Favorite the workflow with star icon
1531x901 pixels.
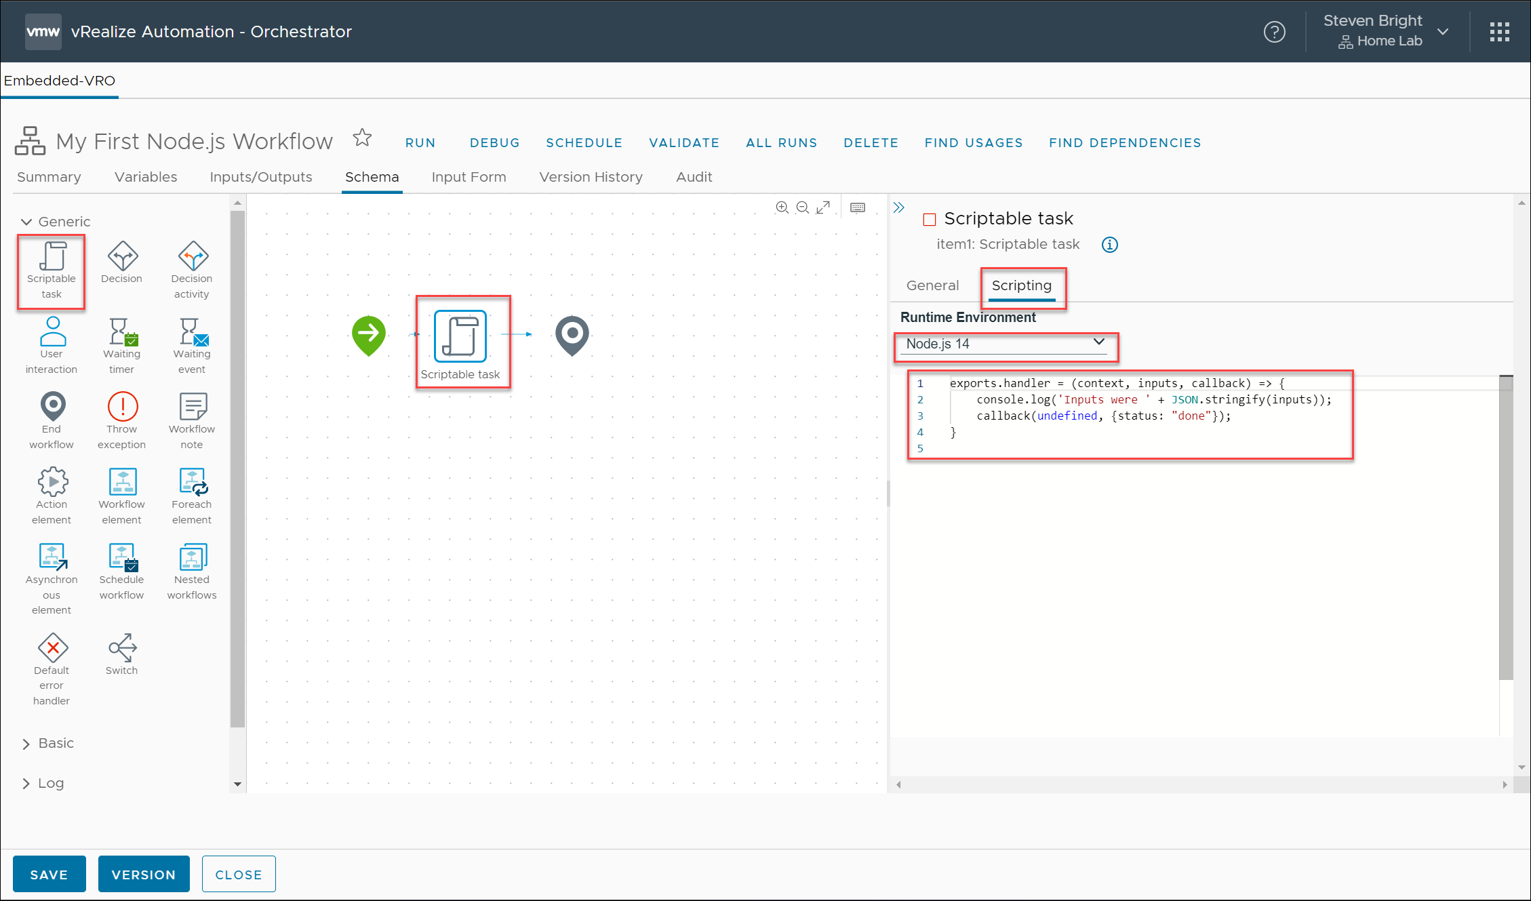click(363, 138)
